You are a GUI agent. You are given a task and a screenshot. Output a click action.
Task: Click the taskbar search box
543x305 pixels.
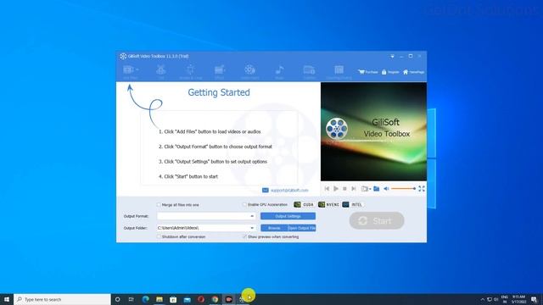[x=62, y=299]
